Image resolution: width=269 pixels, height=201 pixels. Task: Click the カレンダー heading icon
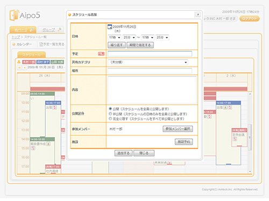(14, 44)
